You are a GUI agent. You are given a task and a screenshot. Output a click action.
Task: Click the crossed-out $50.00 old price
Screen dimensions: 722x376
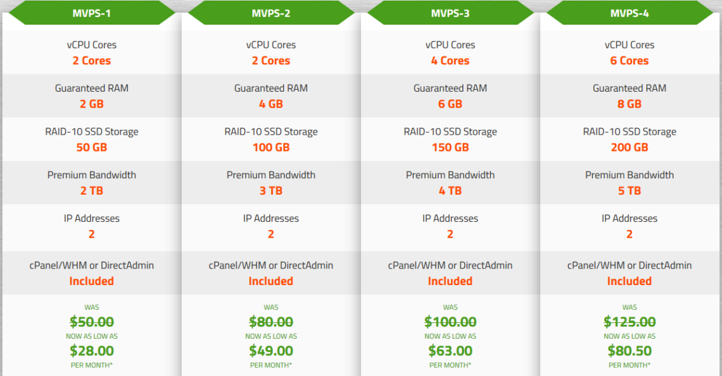(92, 322)
